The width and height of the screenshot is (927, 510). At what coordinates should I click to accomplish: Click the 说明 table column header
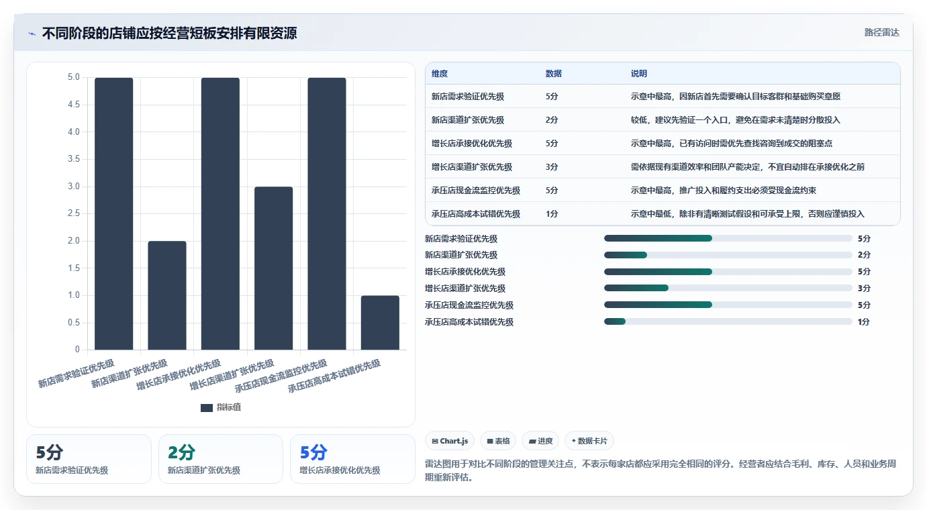[639, 74]
